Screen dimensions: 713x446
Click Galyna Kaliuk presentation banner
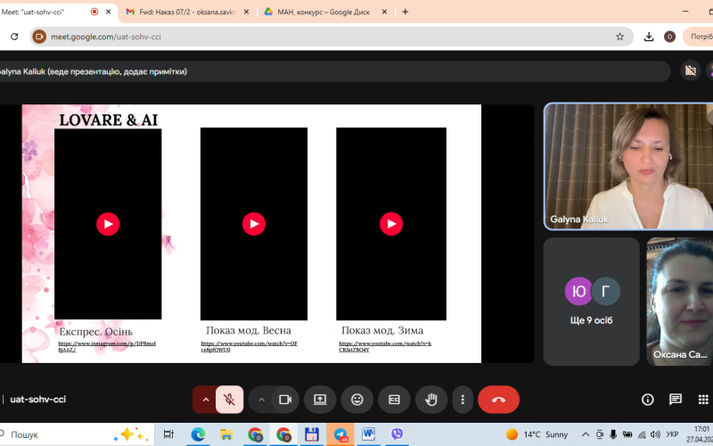(334, 71)
